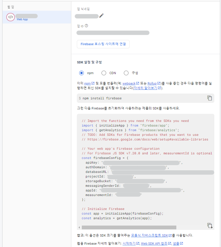Screen dimensions: 221x247
Task: Click the code block horizontal scrollbar
Action: pyautogui.click(x=129, y=227)
